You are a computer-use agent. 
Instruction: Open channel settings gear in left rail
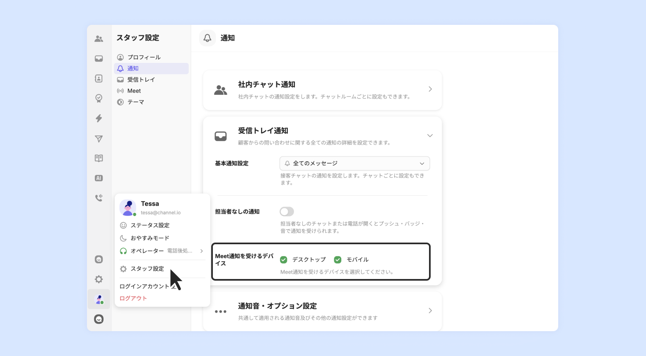[x=99, y=279]
